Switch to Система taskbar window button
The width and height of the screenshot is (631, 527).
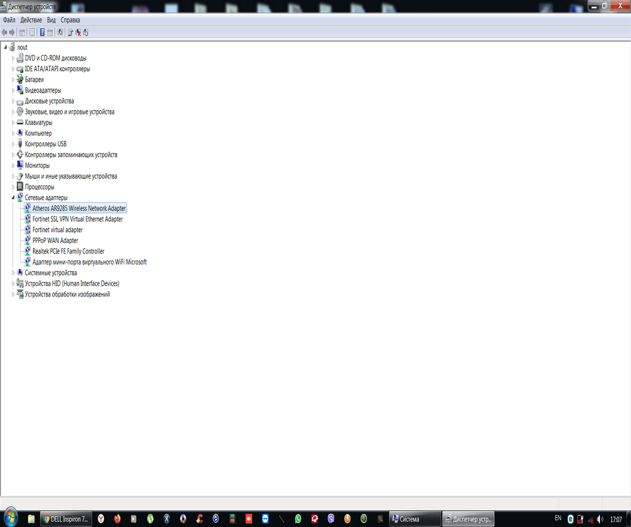[414, 519]
